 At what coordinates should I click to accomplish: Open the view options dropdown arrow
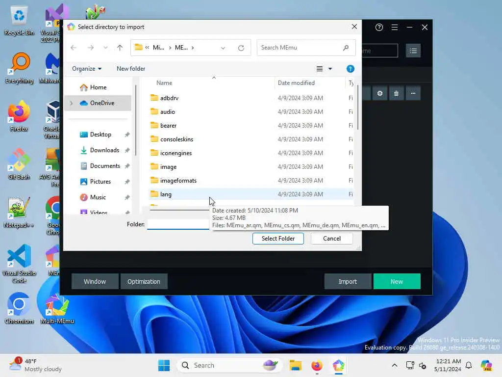point(330,69)
